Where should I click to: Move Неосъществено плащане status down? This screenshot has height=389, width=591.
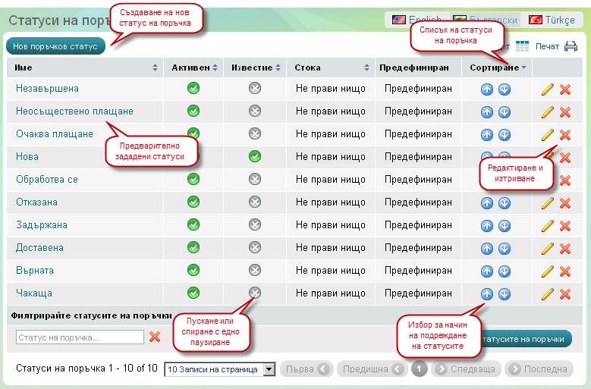tap(504, 112)
